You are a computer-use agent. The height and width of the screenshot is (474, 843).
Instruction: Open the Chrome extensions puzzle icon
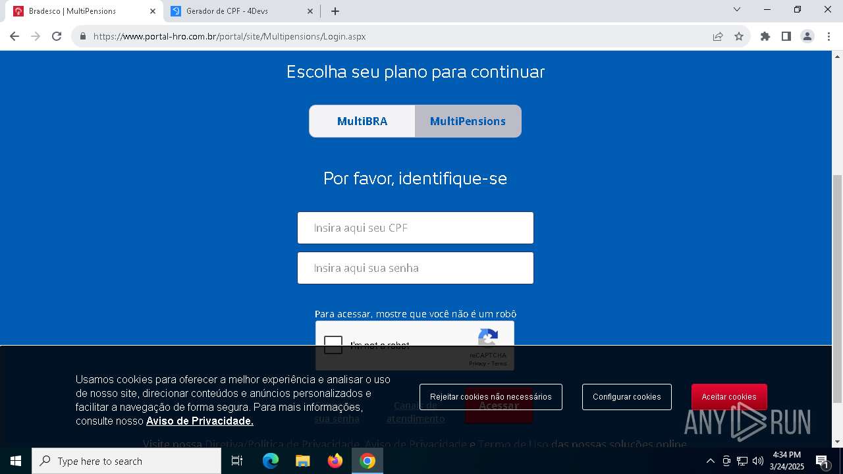765,36
